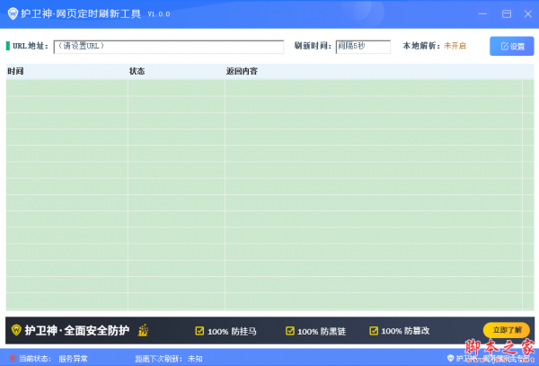
Task: Click the V1.0.0 version label
Action: [x=159, y=14]
